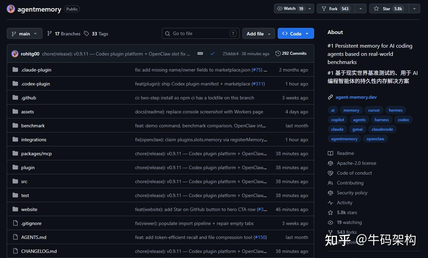Open the CHANGELOG.md file

39,251
